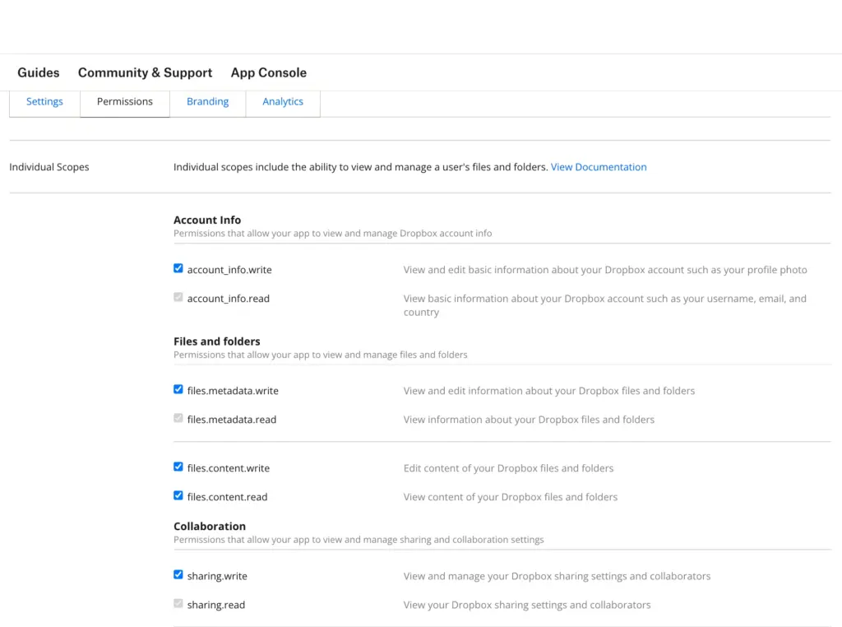842x627 pixels.
Task: Disable the sharing.write permission
Action: pos(178,574)
